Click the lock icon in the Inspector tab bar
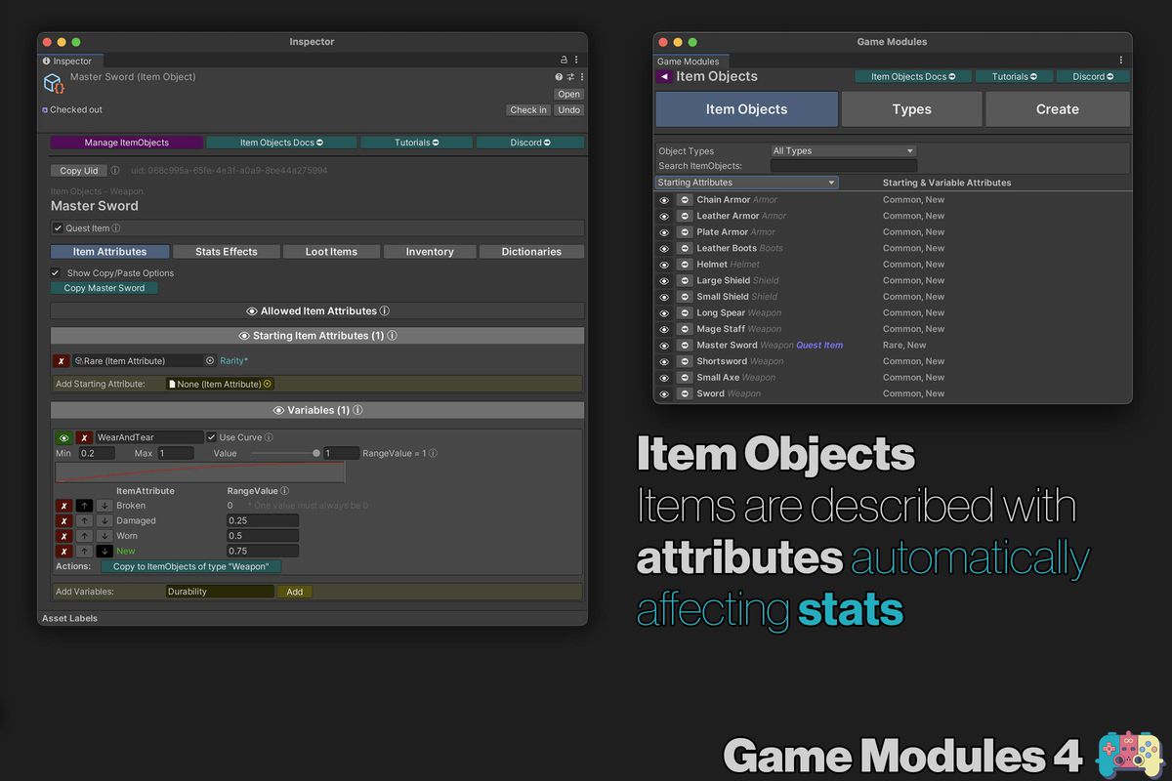The width and height of the screenshot is (1172, 781). [564, 61]
